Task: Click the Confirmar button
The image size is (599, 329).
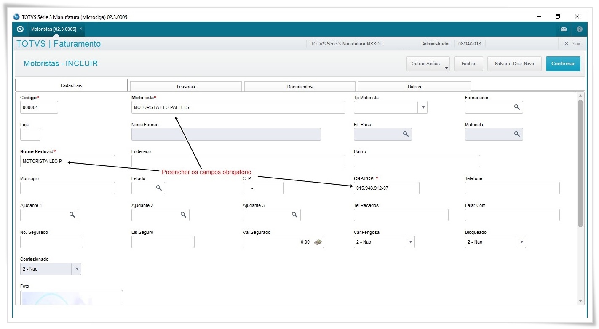Action: (x=563, y=64)
